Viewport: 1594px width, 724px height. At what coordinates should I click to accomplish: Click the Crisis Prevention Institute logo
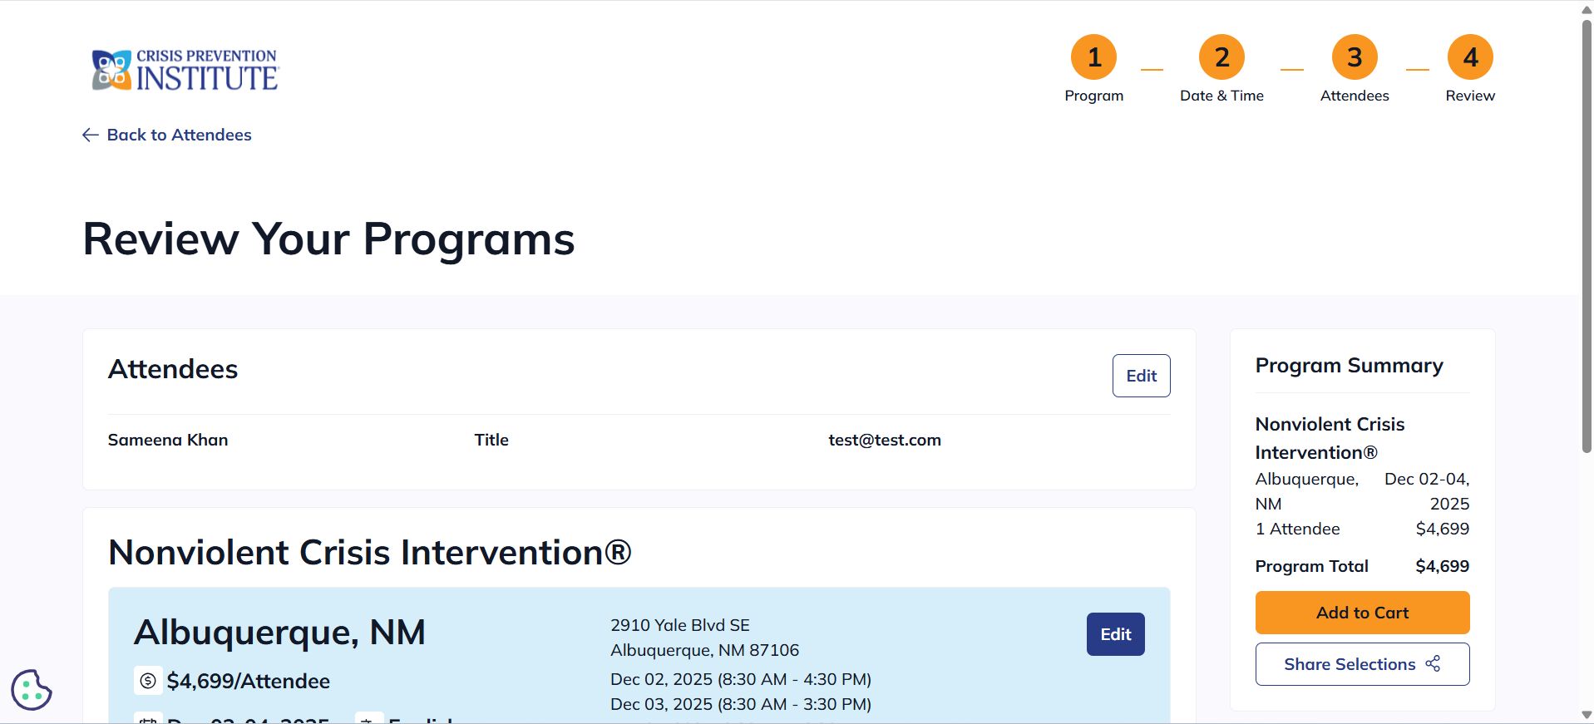[x=185, y=70]
